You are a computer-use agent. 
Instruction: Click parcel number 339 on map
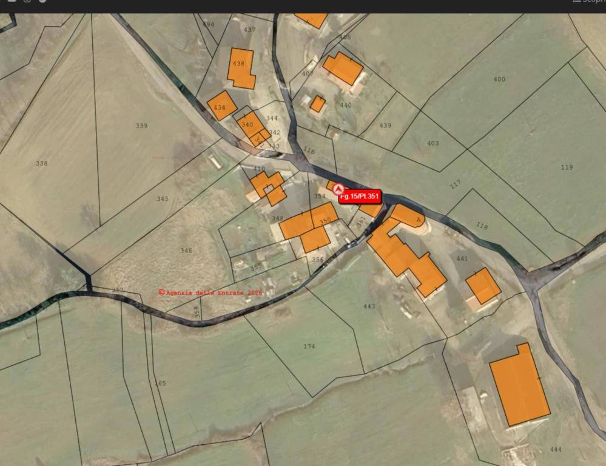tap(141, 126)
